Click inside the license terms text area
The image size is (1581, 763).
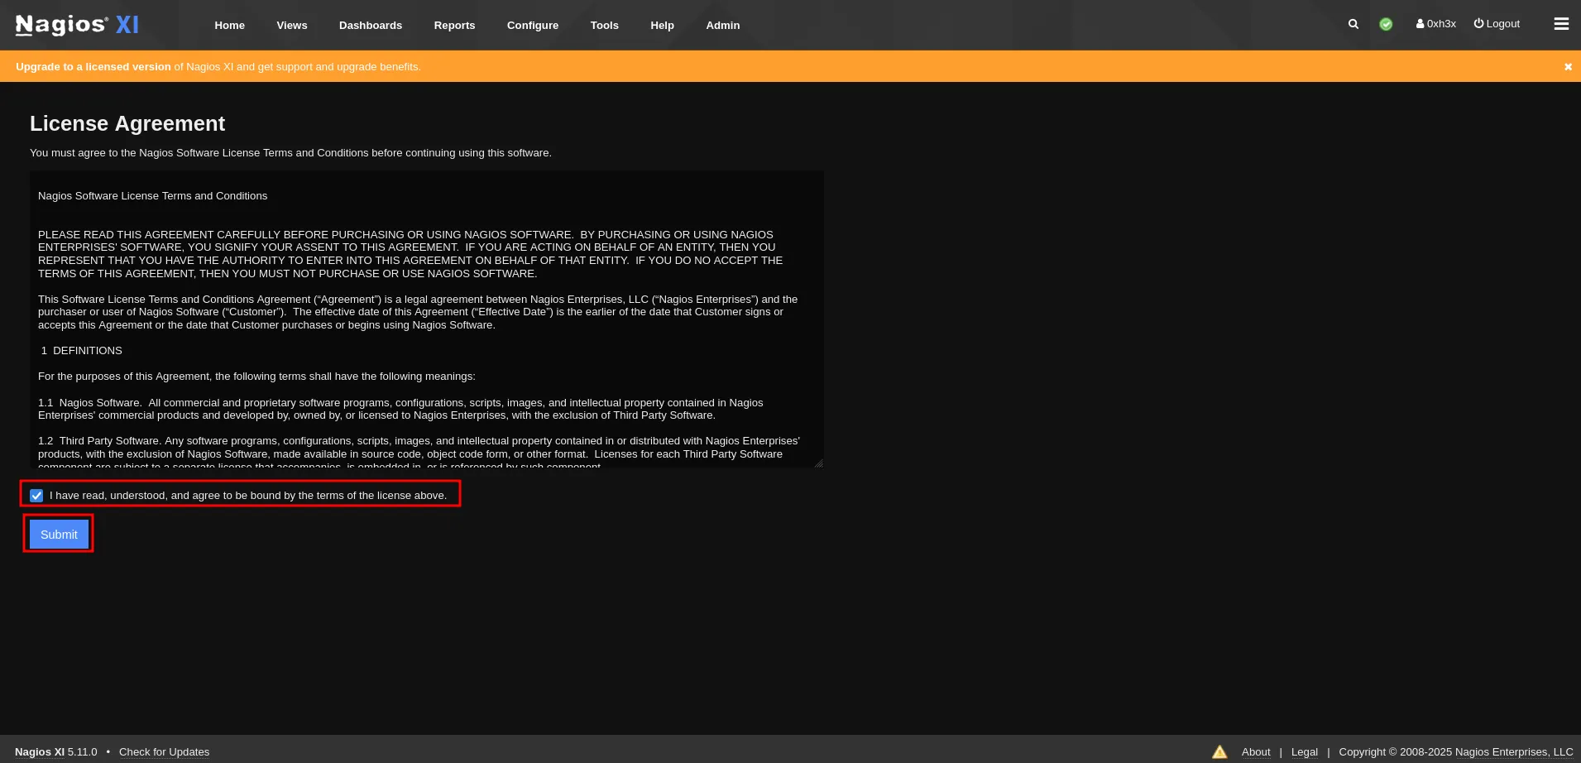pos(427,319)
